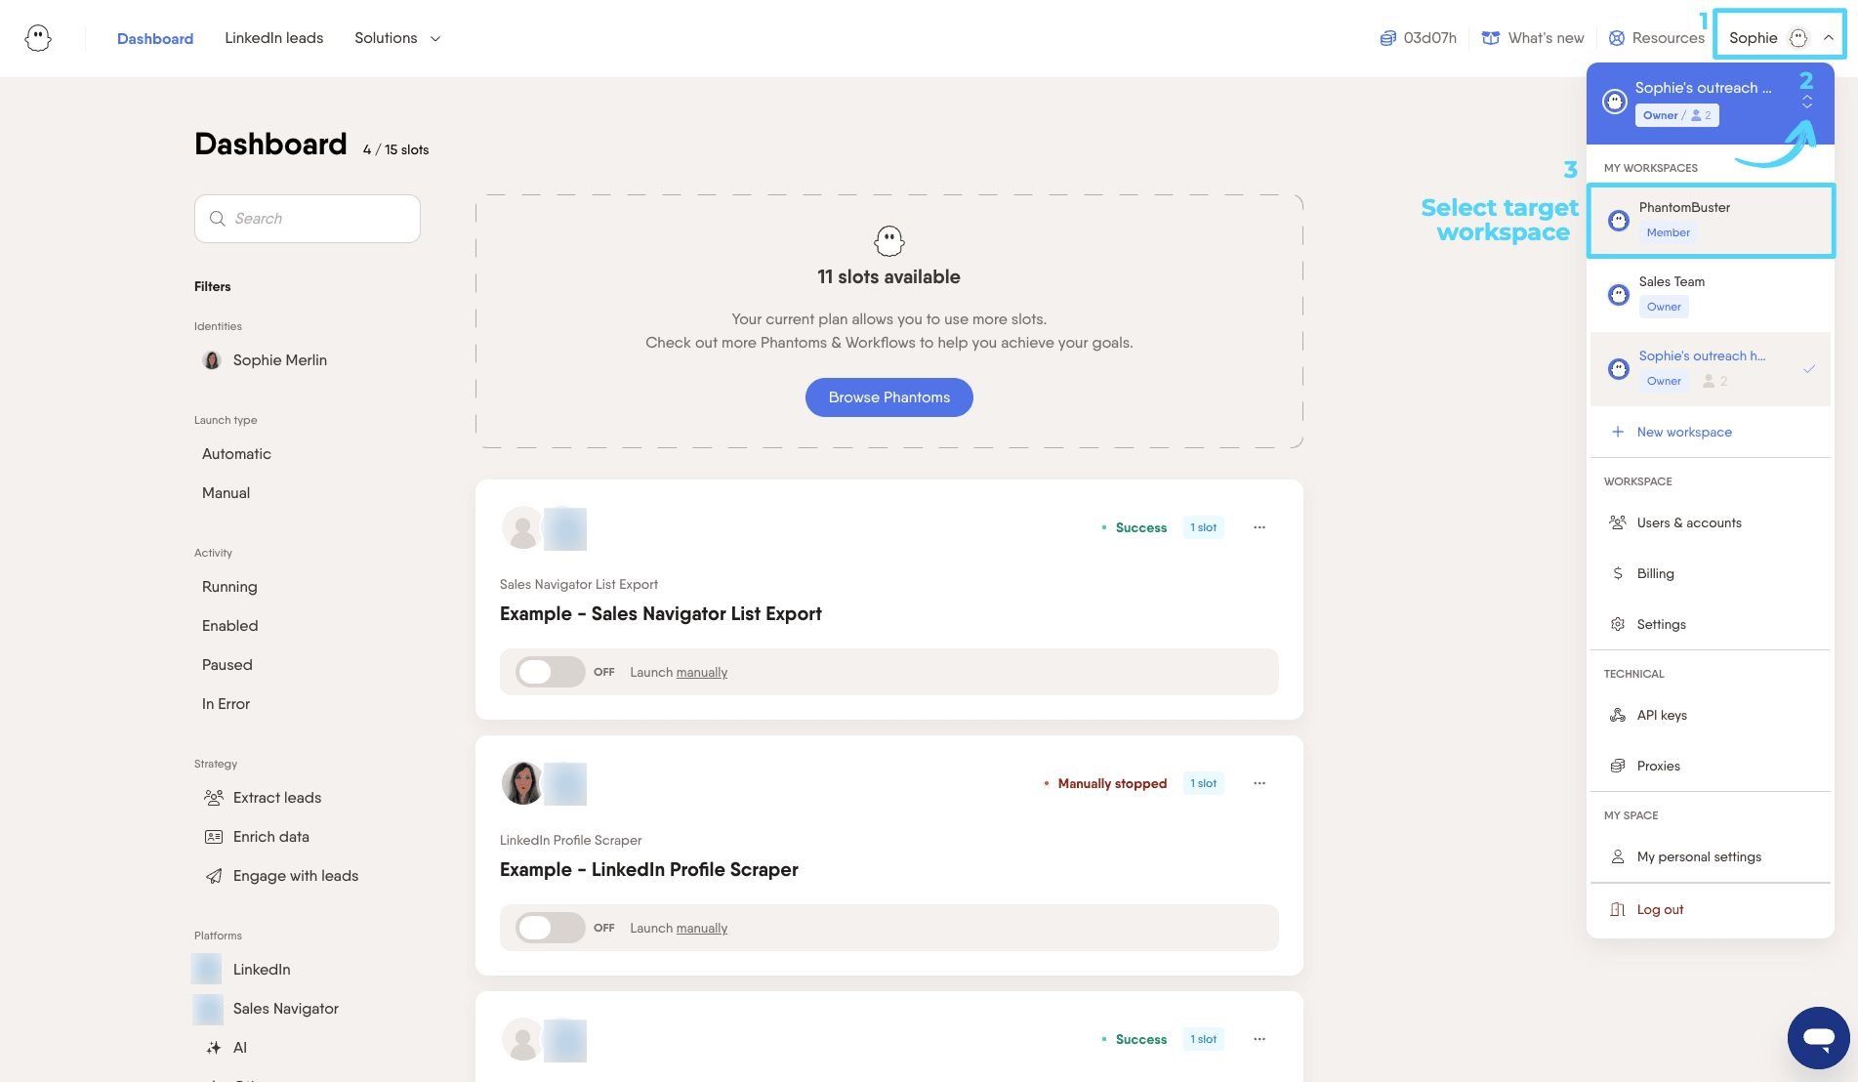Viewport: 1858px width, 1082px height.
Task: Toggle Sales Navigator List Export launch switch
Action: coord(550,672)
